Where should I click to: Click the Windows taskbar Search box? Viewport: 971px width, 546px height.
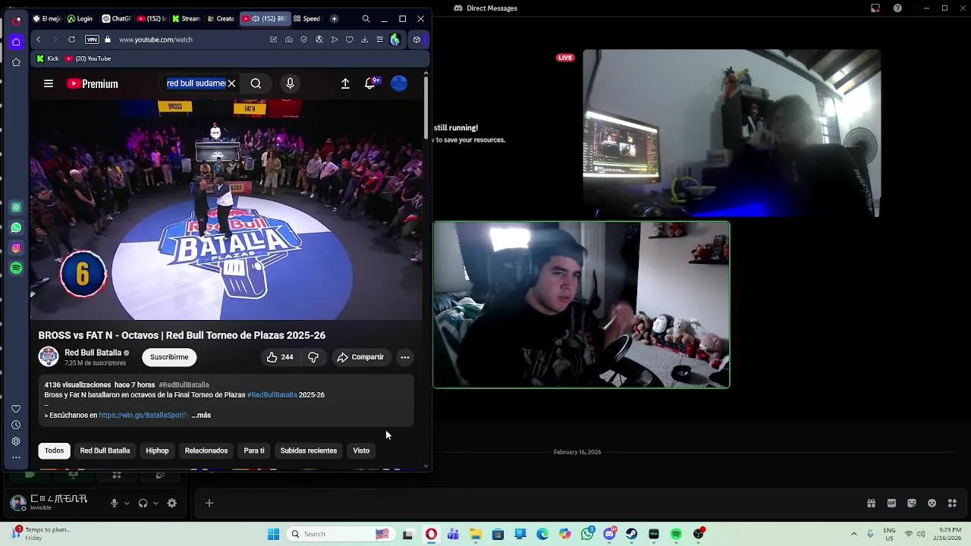[339, 534]
